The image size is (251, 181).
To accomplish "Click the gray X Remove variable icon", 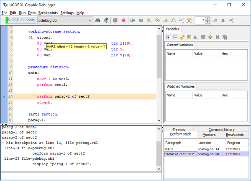I will [218, 37].
